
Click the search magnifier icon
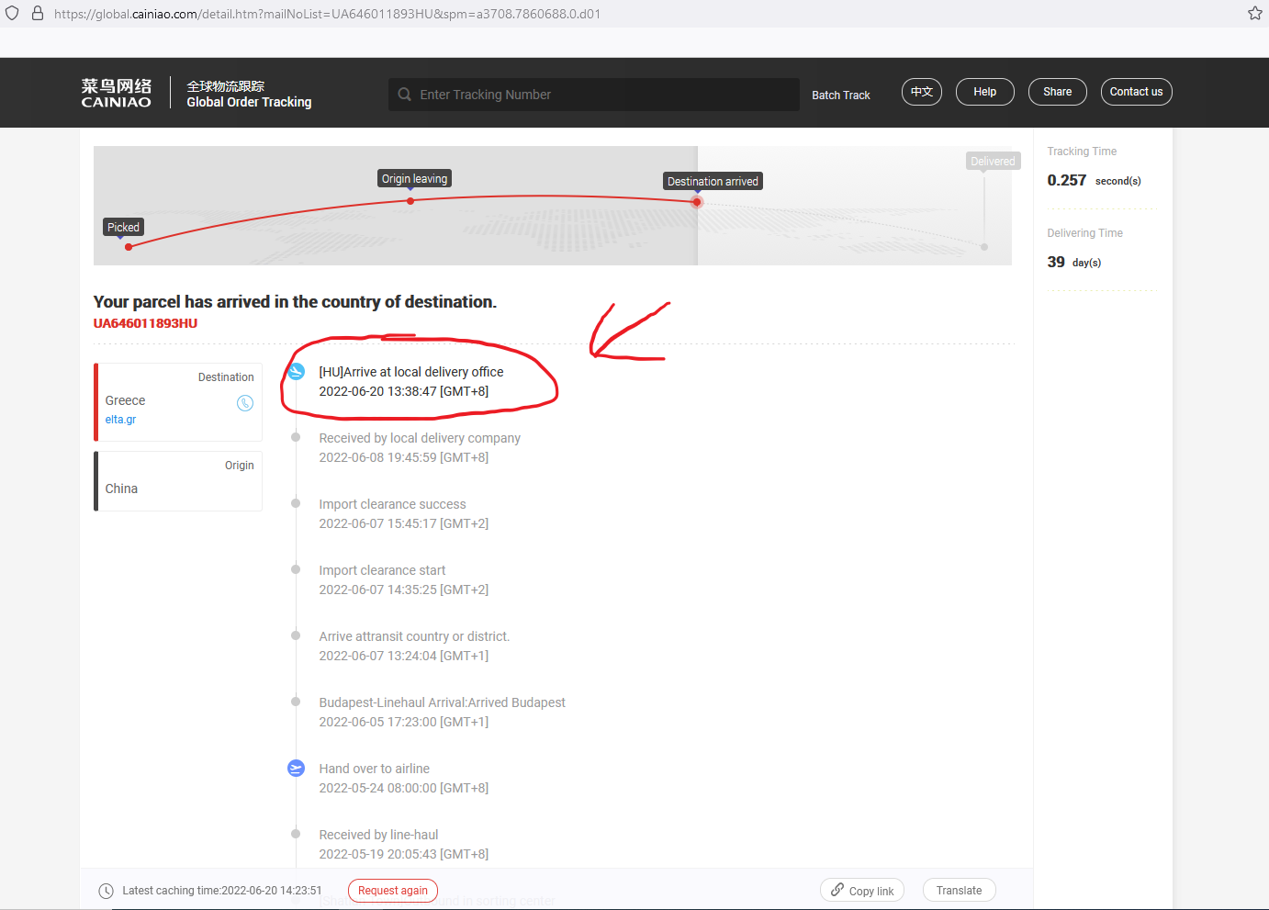(x=405, y=95)
